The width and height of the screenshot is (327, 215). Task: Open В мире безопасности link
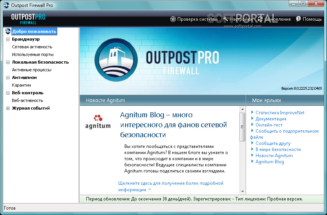[x=278, y=149]
